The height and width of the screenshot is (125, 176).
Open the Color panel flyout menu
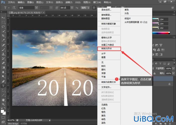coord(174,14)
